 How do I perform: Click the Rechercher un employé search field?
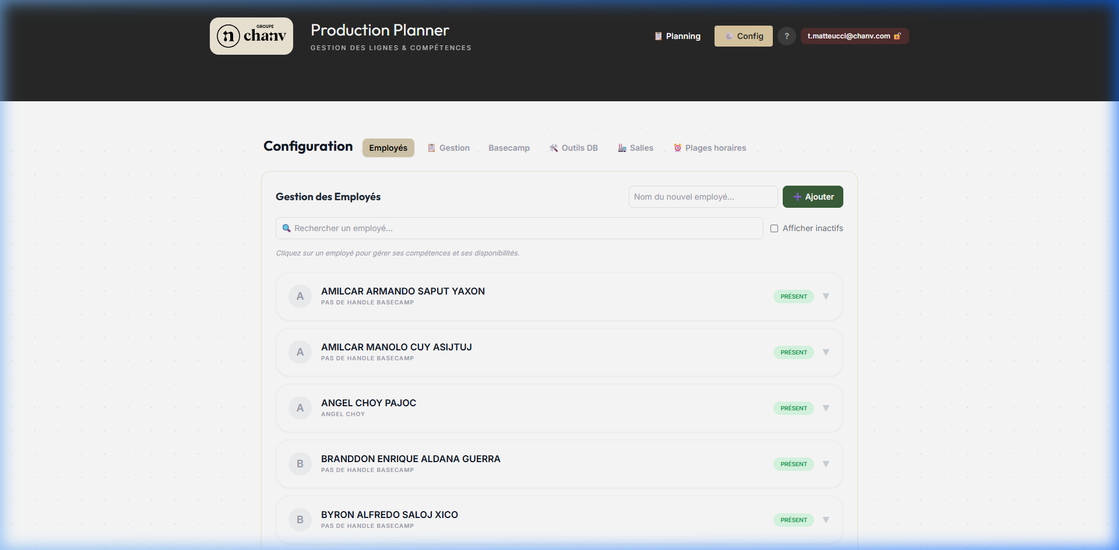click(519, 228)
